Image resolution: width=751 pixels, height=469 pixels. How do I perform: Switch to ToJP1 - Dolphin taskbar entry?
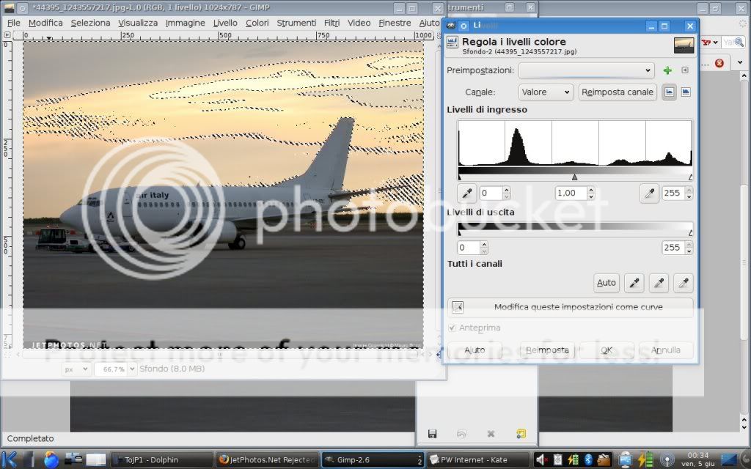(161, 460)
